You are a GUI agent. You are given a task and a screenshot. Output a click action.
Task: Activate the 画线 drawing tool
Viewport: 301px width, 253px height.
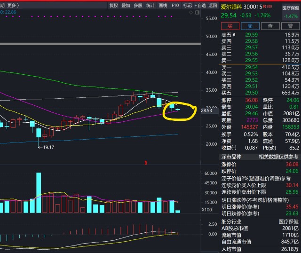163,6
